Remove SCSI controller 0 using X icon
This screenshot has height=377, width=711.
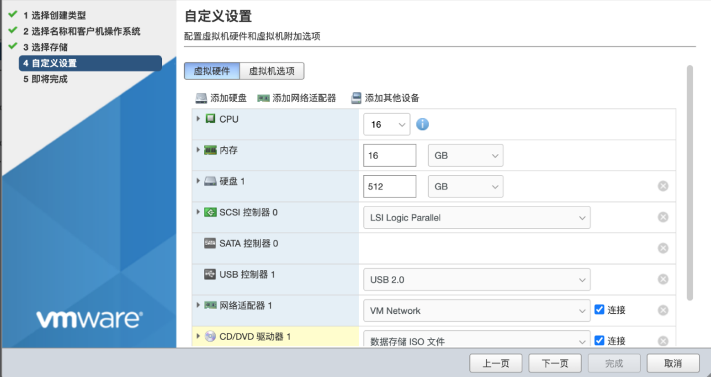[663, 217]
